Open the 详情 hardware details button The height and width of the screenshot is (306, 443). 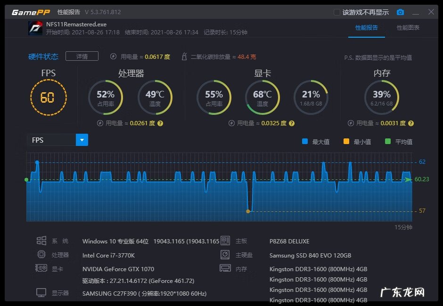point(82,56)
